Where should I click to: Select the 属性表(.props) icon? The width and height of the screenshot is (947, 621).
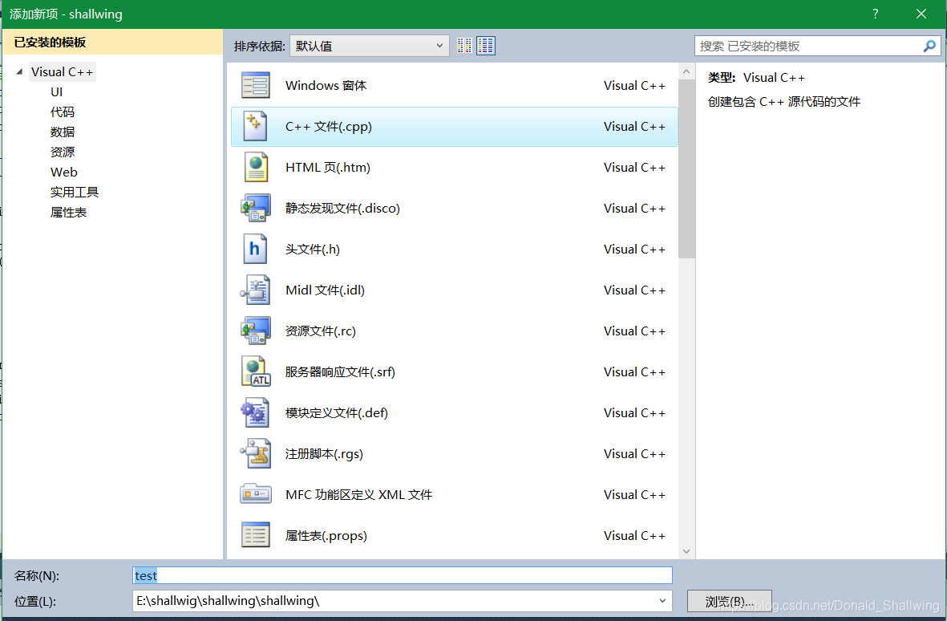point(256,535)
